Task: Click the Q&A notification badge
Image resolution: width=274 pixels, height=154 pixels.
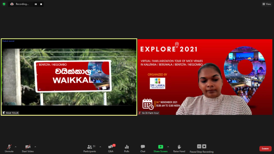Action: [114, 145]
